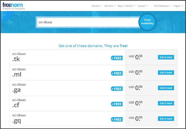Expand the Support menu
The image size is (186, 129).
coord(143,6)
